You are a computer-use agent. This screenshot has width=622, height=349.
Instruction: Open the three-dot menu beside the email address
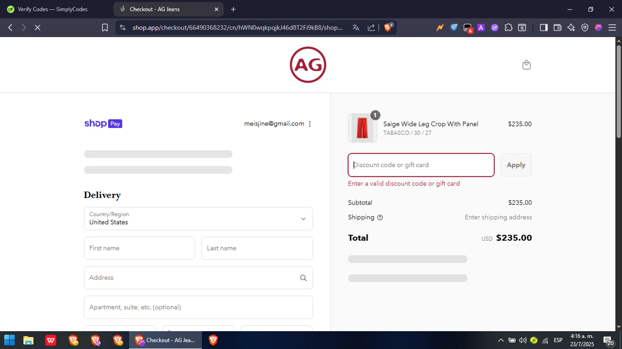[x=310, y=124]
